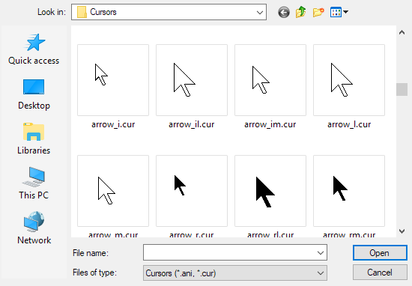The image size is (412, 286).
Task: Click the file list scrollbar thumb
Action: [x=402, y=90]
